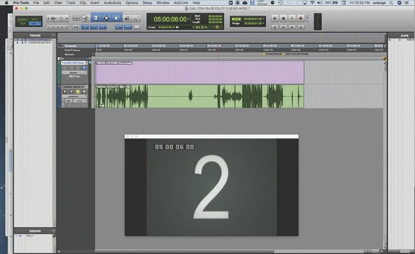Click the Online sync clock button
Viewport: 415px width, 254px height.
(275, 18)
